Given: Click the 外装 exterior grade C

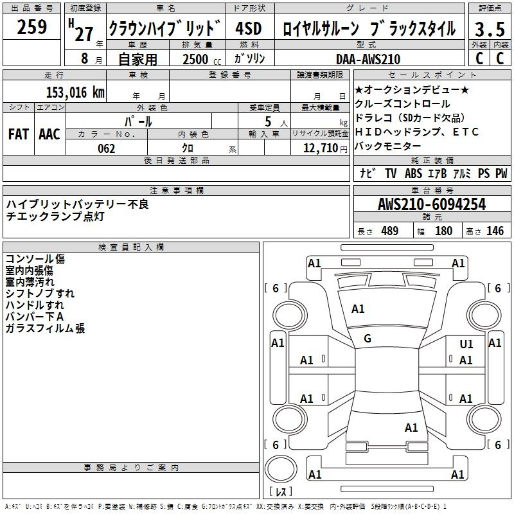Looking at the screenshot, I should pos(479,58).
